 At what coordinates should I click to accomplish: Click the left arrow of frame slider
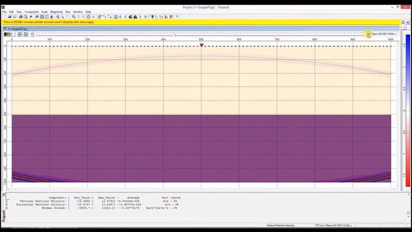pyautogui.click(x=32, y=34)
